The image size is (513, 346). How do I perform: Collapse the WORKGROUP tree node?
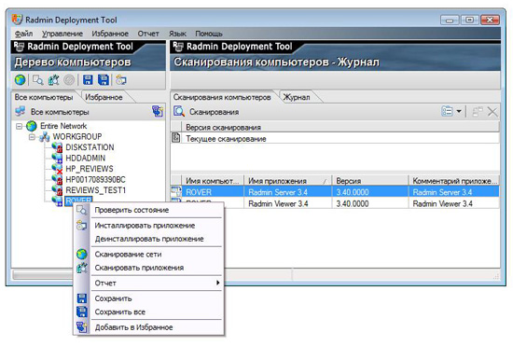click(32, 137)
